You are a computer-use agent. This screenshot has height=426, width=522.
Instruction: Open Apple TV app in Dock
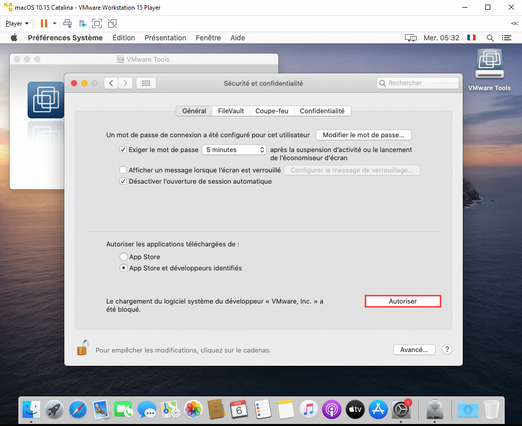[x=355, y=409]
